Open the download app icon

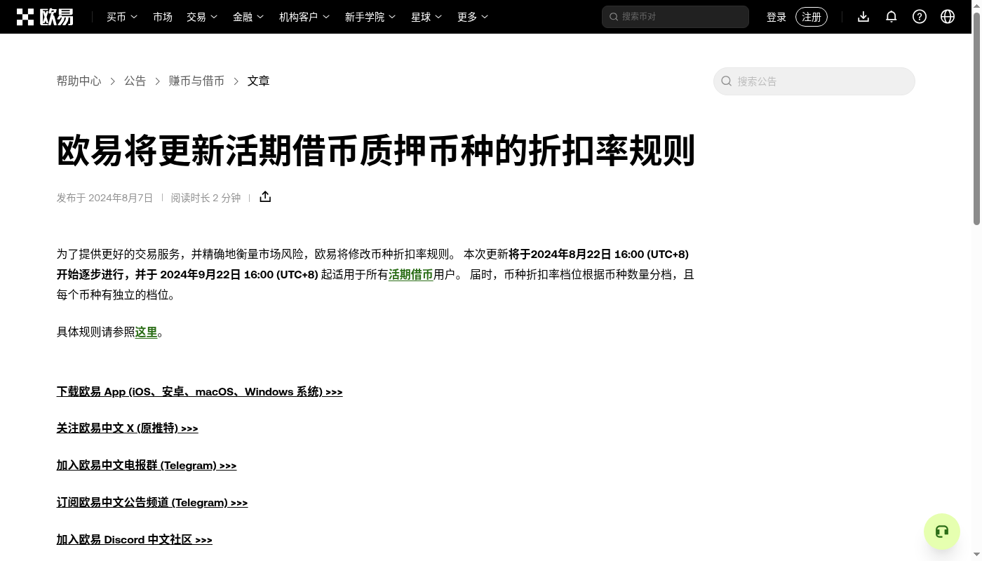tap(863, 17)
